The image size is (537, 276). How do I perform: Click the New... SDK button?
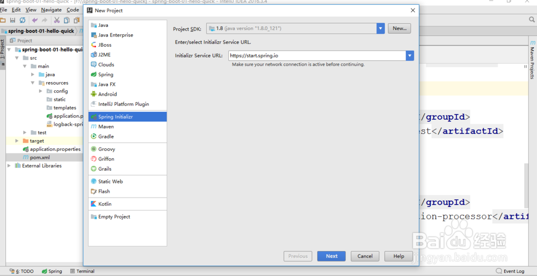click(400, 28)
